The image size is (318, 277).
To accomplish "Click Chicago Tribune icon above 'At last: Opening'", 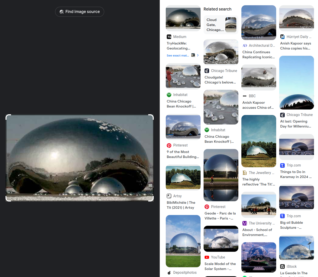I will point(282,115).
